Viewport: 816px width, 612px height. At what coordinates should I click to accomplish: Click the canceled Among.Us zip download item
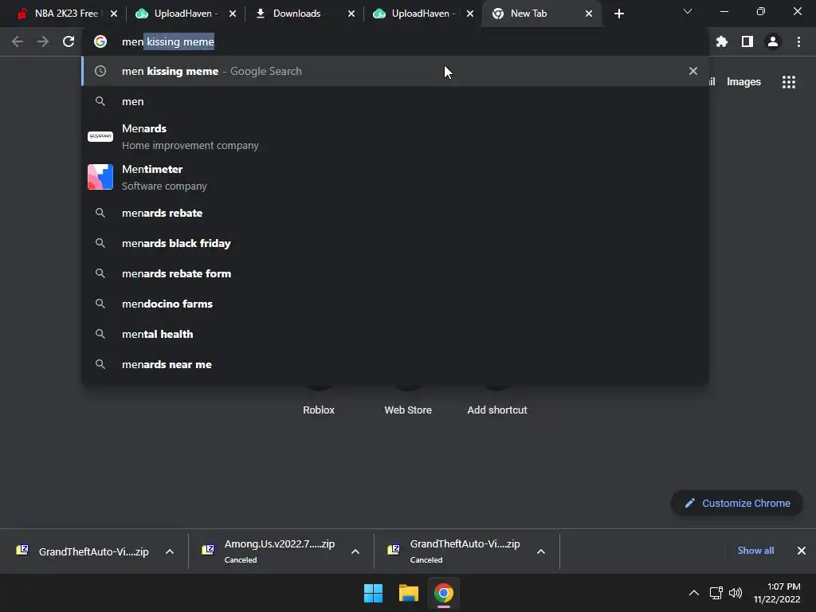[270, 551]
